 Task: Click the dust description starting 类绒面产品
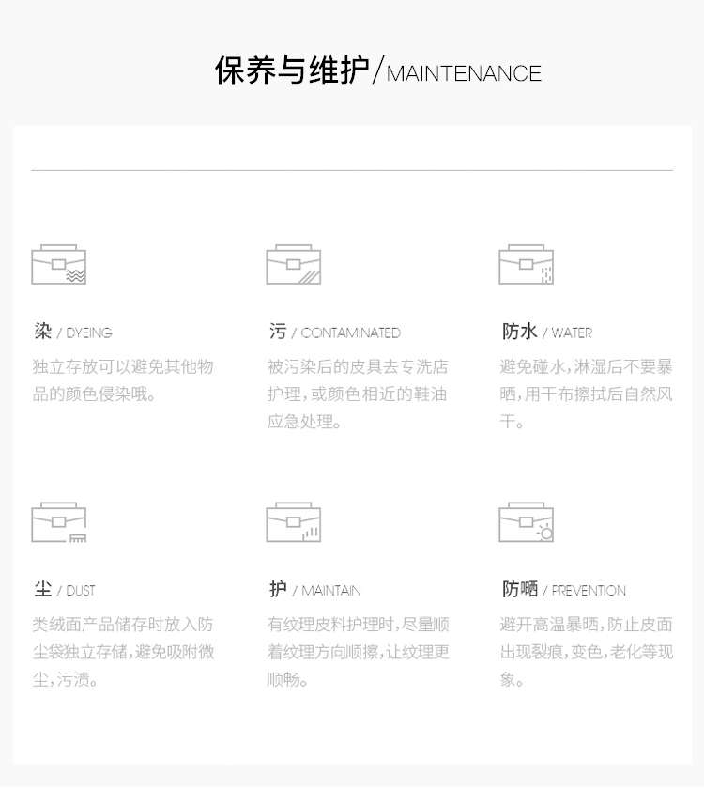point(123,651)
